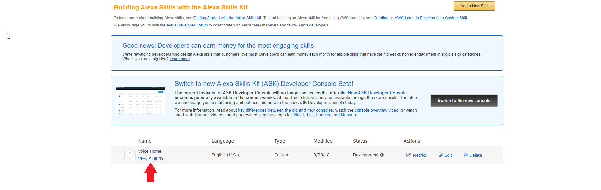Click the new console preview thumbnail
Screen dimensions: 601x190
coord(141,101)
